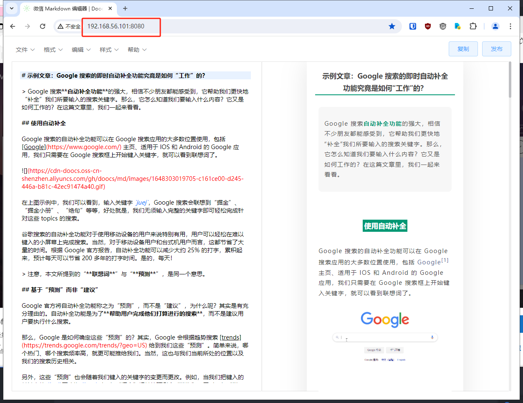Close the 微信 Markdown 编辑器 tab
The image size is (523, 403).
click(x=110, y=8)
